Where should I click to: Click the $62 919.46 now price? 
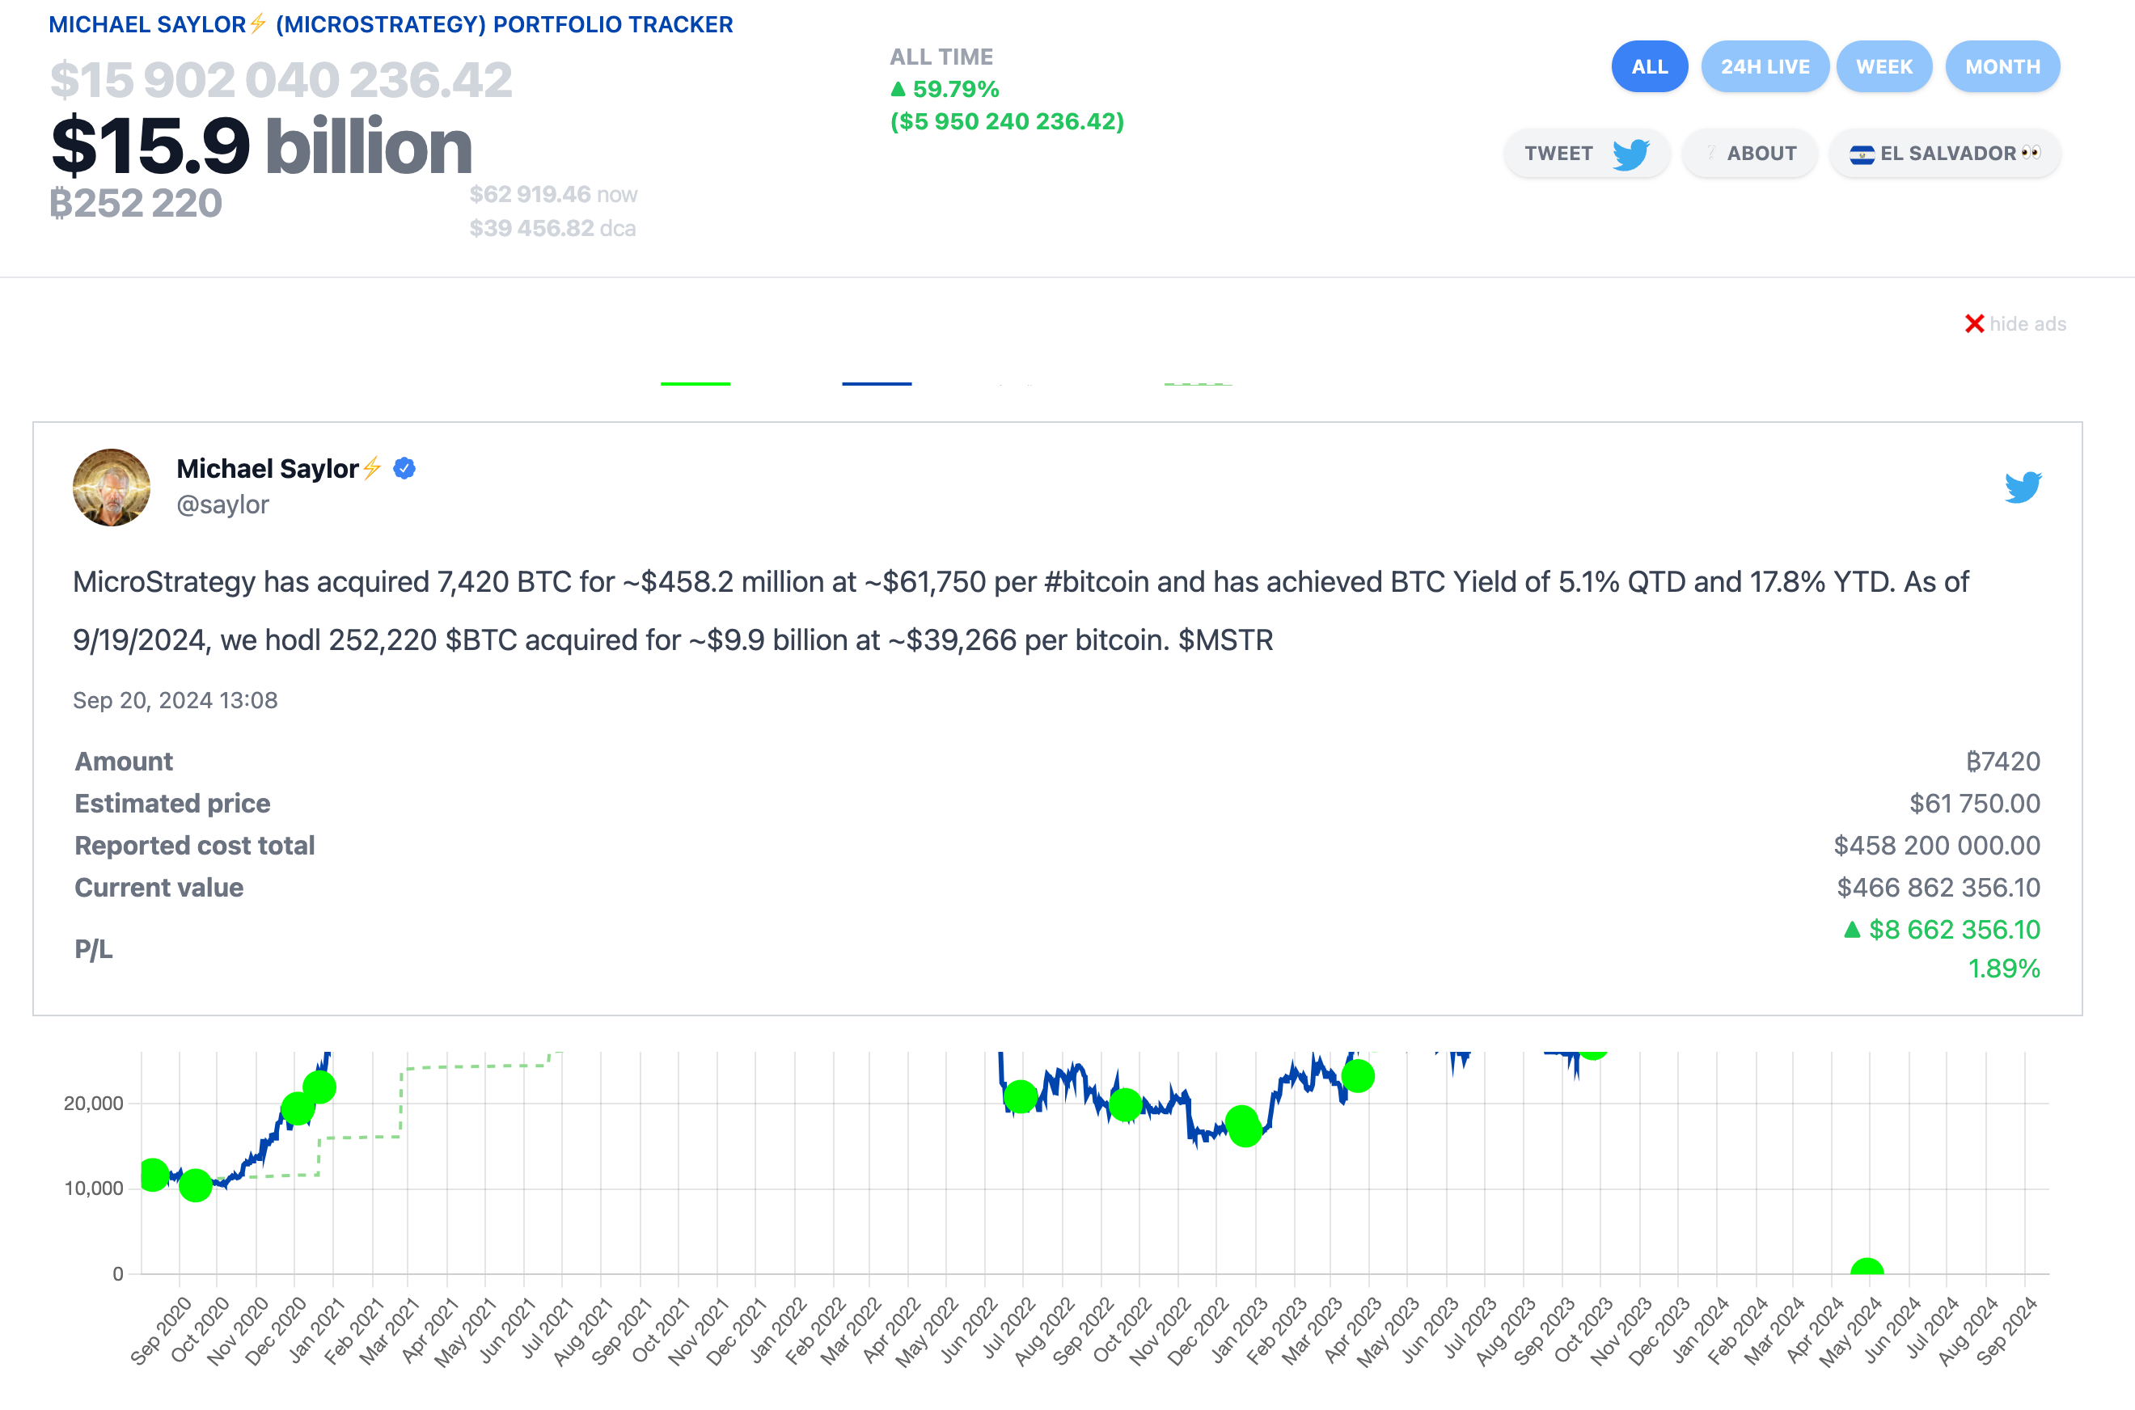click(x=553, y=194)
